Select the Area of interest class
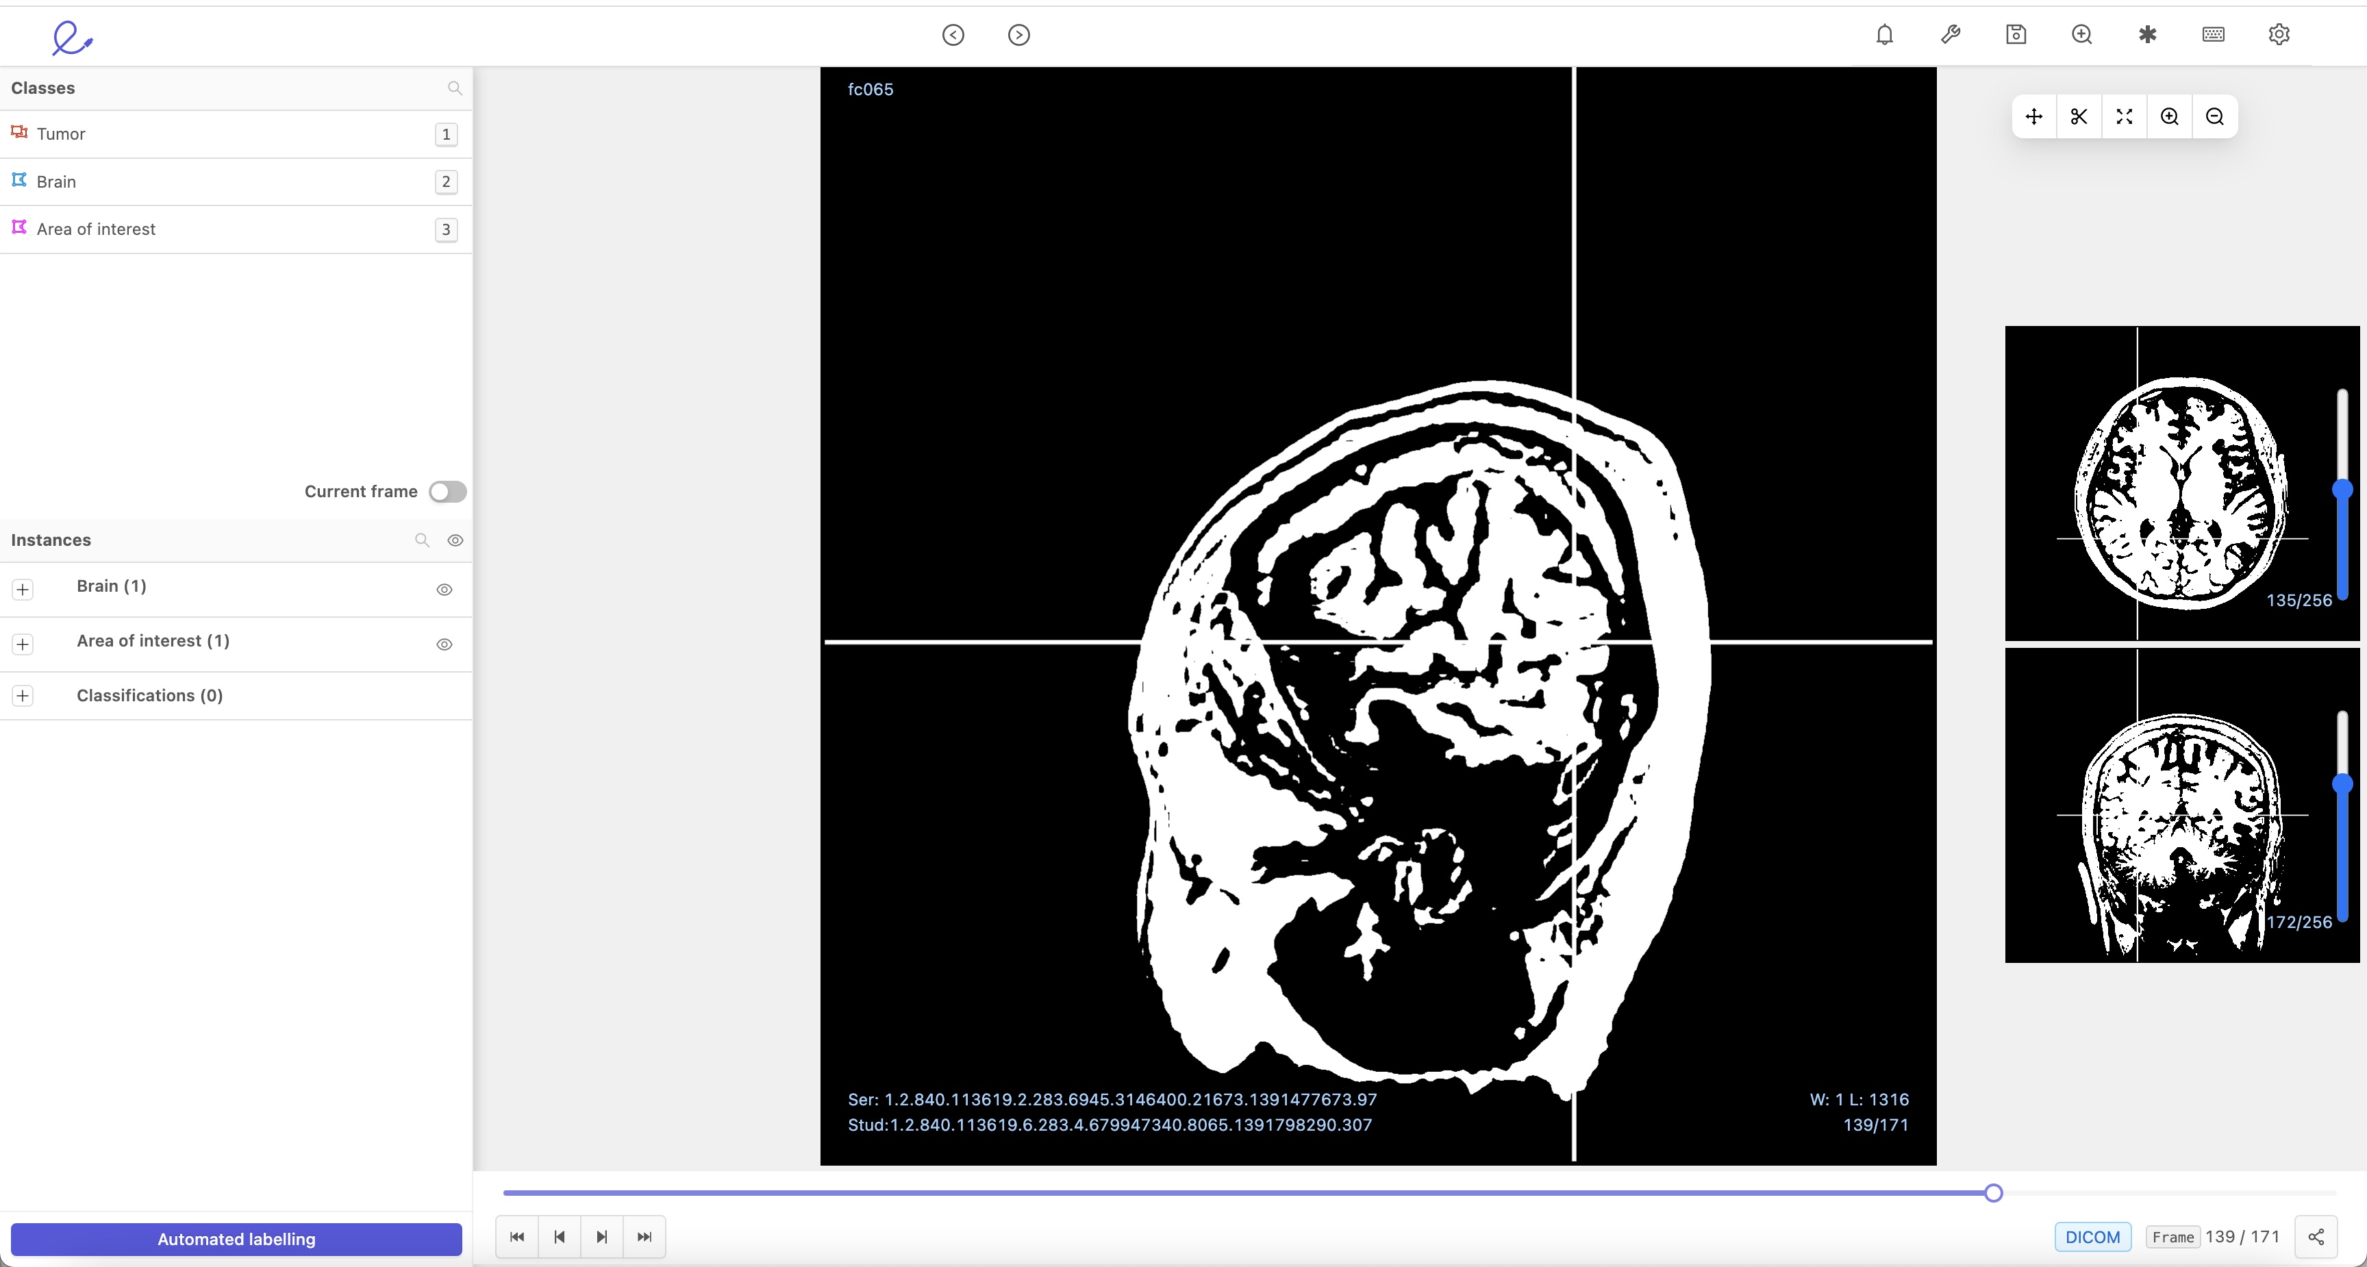Screen dimensions: 2367x1267 96,229
